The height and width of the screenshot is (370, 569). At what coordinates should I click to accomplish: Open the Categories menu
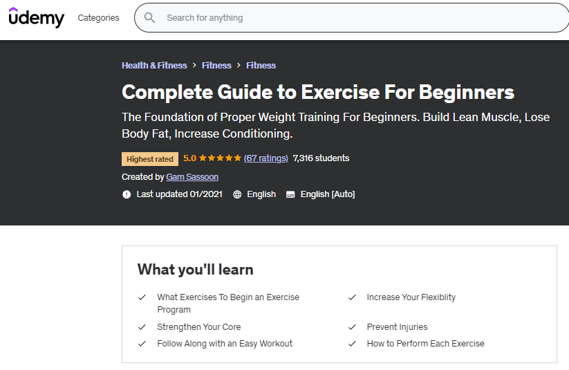98,18
